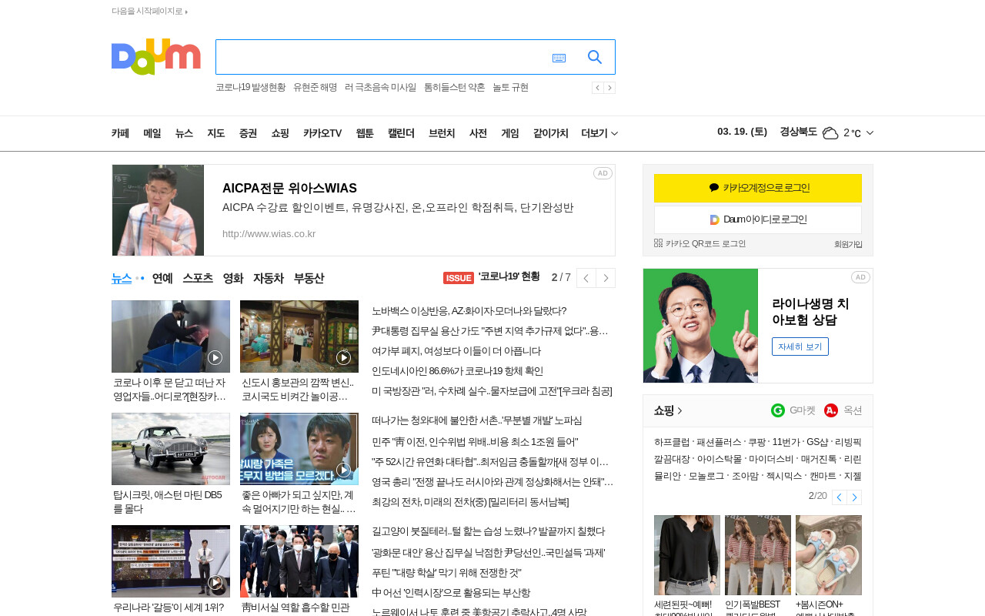Switch to the 부동산 news tab
The height and width of the screenshot is (616, 985).
[309, 278]
